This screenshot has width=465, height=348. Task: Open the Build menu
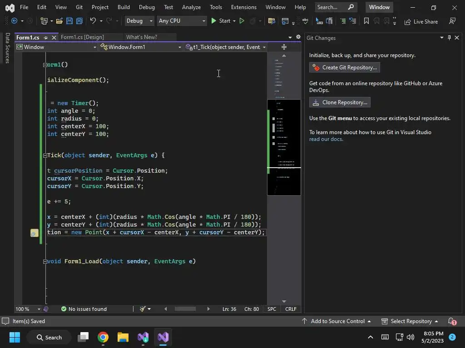coord(124,7)
